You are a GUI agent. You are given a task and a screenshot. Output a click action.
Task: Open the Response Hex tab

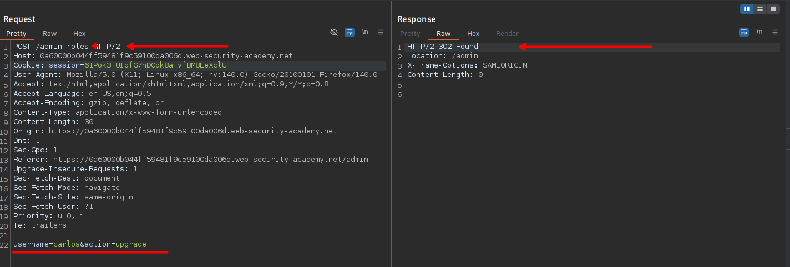(x=473, y=34)
